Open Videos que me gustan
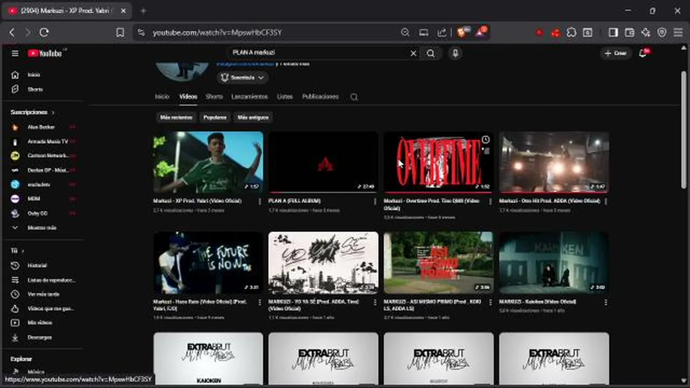The width and height of the screenshot is (690, 388). [43, 309]
